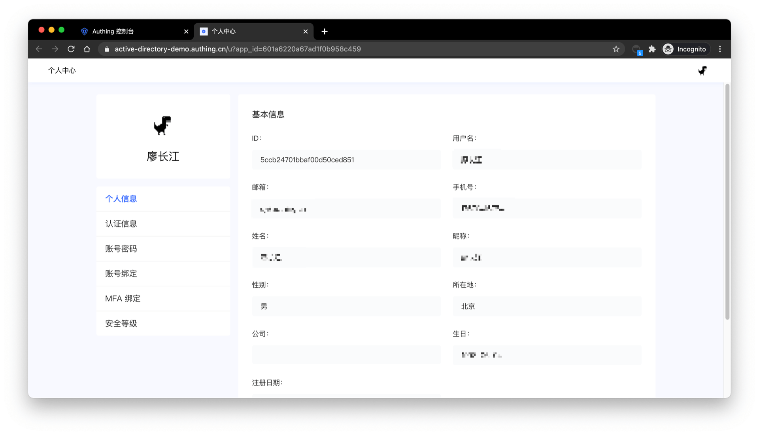This screenshot has height=435, width=759.
Task: Close the Authing 控制台 tab
Action: tap(186, 31)
